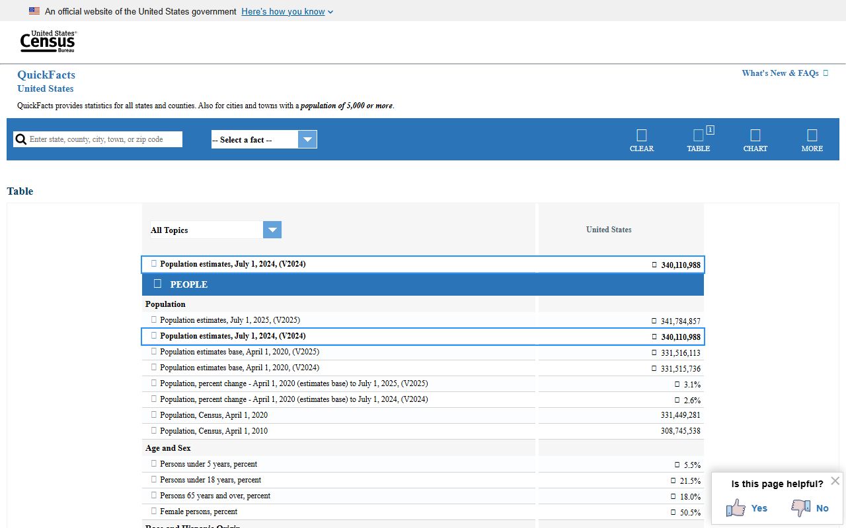The image size is (846, 528).
Task: Click Female persons, percent row label
Action: click(x=198, y=511)
